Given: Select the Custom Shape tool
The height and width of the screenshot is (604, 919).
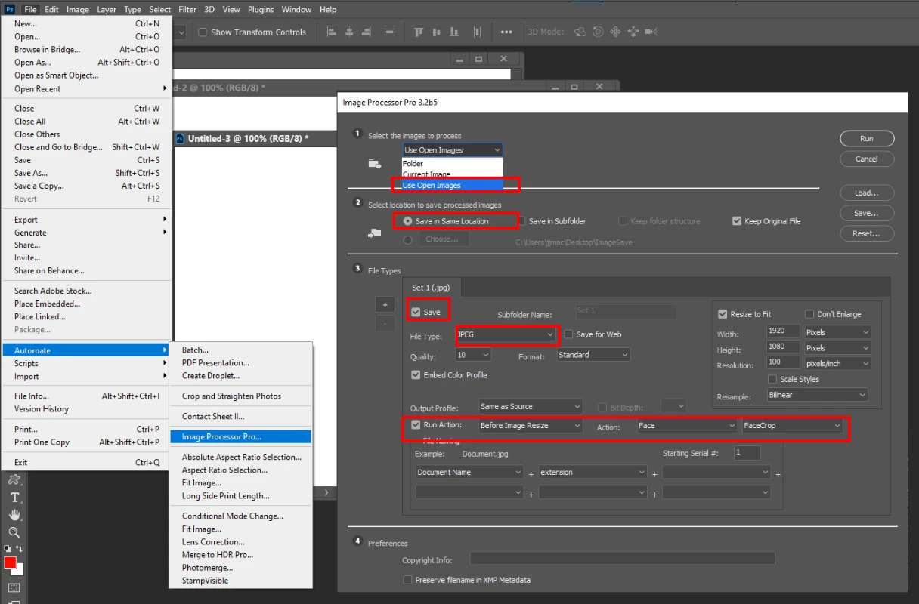Looking at the screenshot, I should pyautogui.click(x=14, y=479).
